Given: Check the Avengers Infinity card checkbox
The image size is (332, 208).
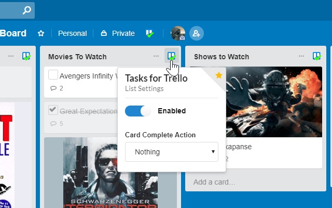Looking at the screenshot, I should [x=53, y=75].
